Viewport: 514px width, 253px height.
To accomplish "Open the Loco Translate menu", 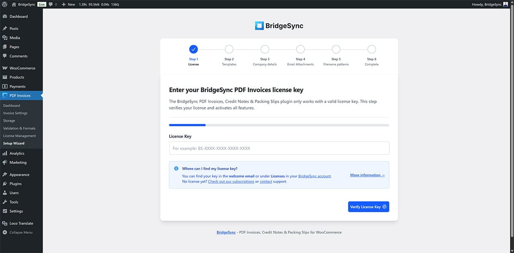I will (x=21, y=223).
